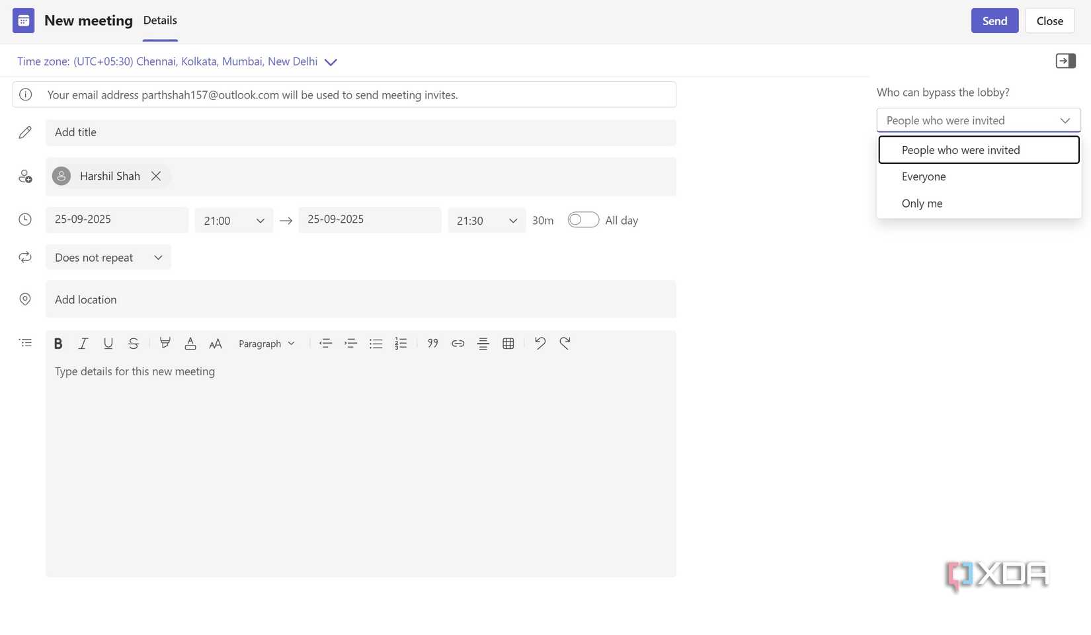Send the meeting invite
1091x635 pixels.
click(994, 20)
